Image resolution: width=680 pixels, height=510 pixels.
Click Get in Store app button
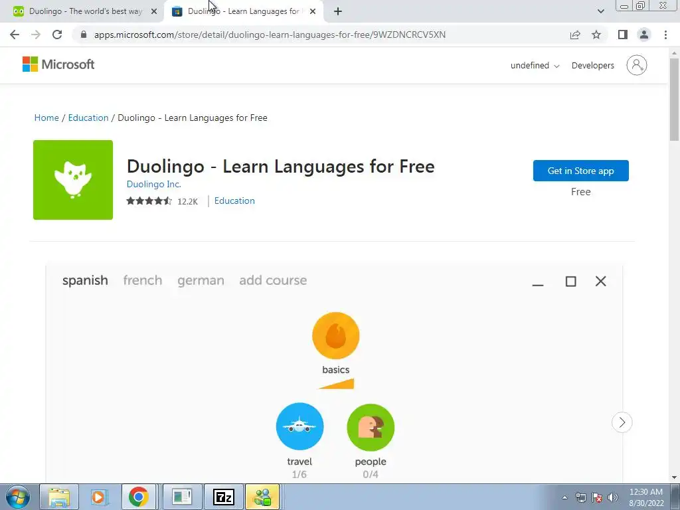tap(580, 171)
